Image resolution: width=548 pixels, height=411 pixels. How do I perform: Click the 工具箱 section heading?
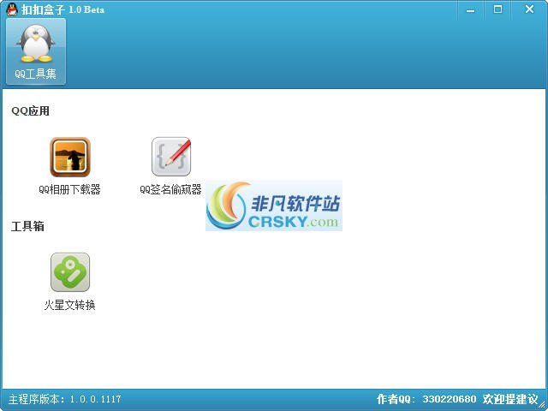(27, 226)
